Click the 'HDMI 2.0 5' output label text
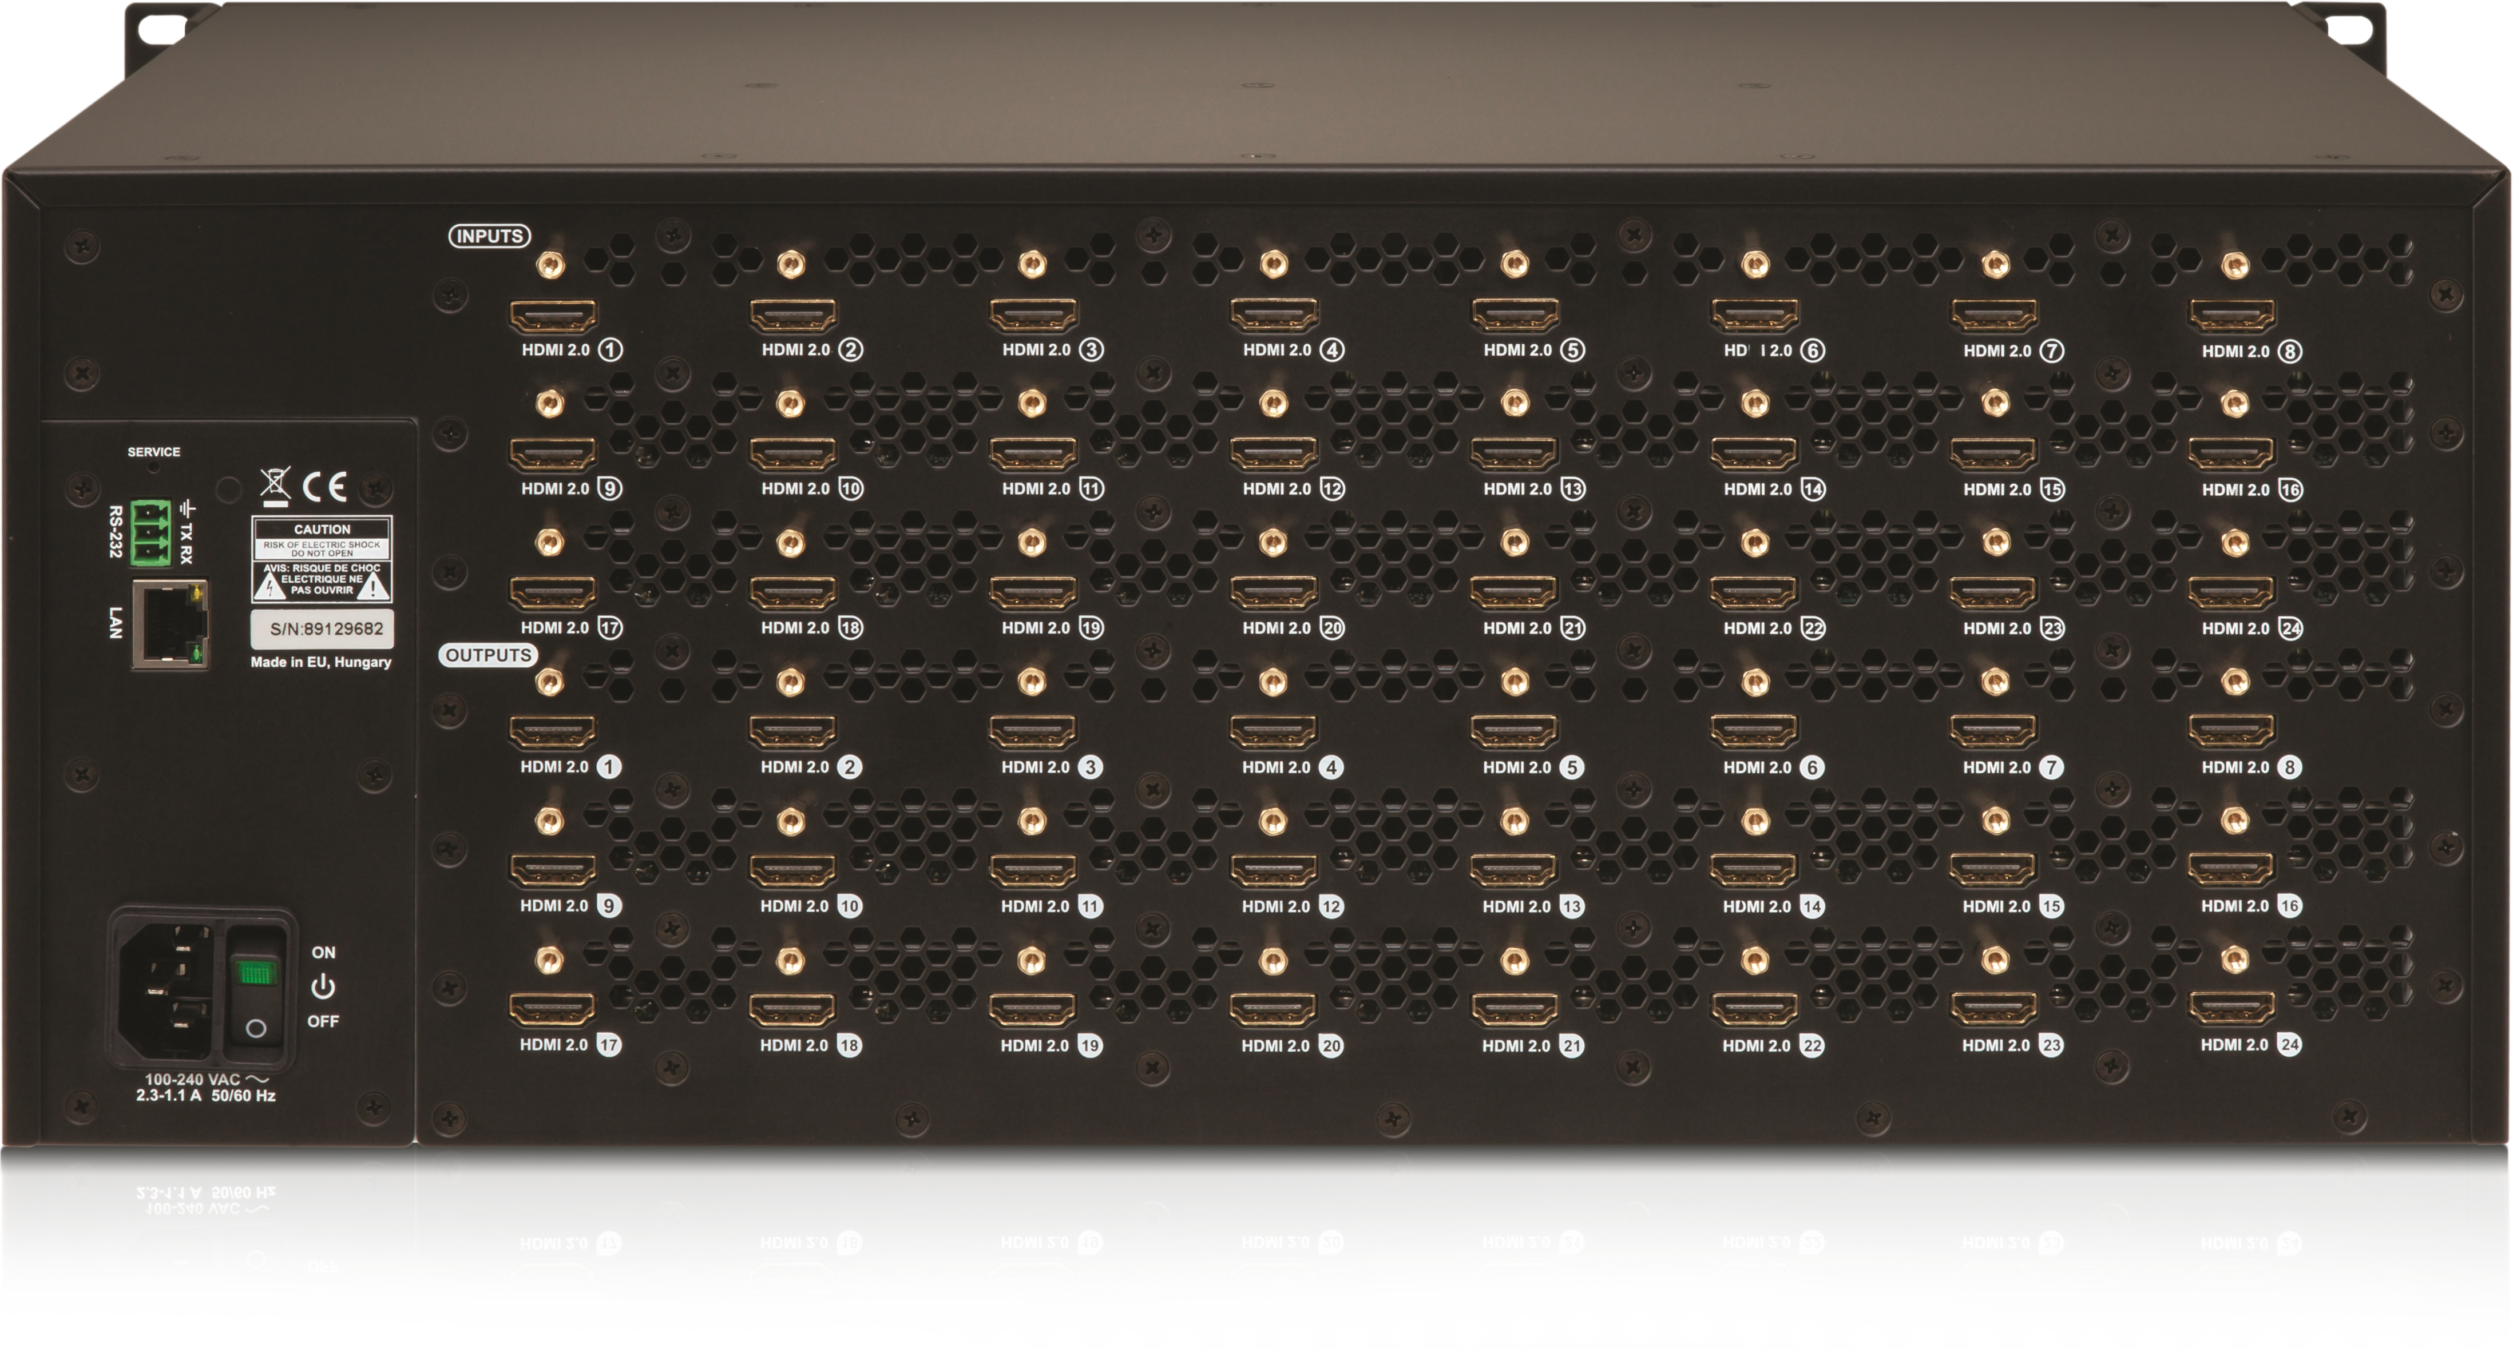The width and height of the screenshot is (2513, 1349). 1533,767
